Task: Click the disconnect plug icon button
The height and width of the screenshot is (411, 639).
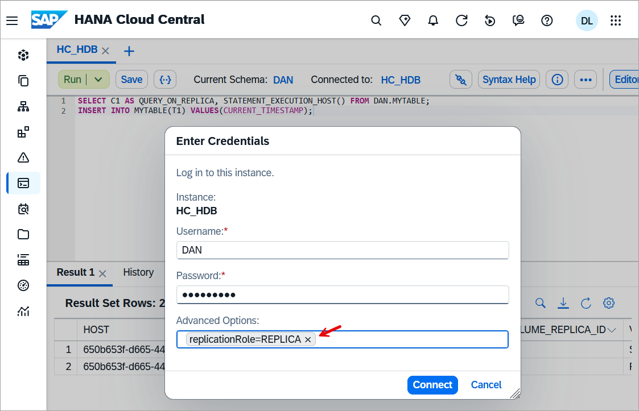Action: click(461, 80)
